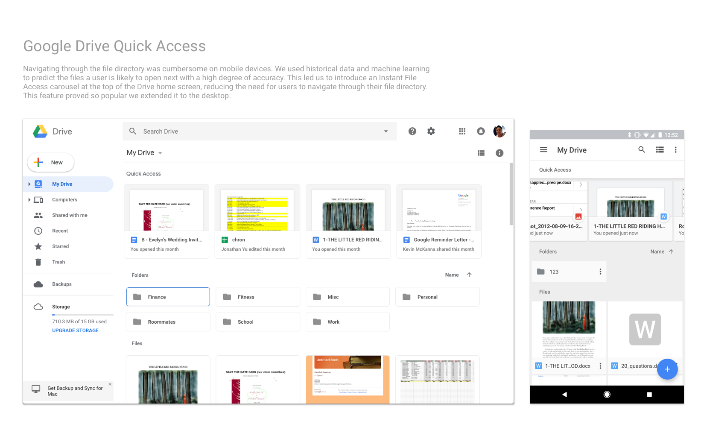Open Shared with me

[68, 215]
